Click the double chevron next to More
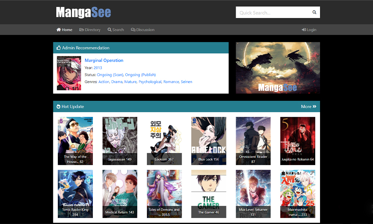 point(314,106)
